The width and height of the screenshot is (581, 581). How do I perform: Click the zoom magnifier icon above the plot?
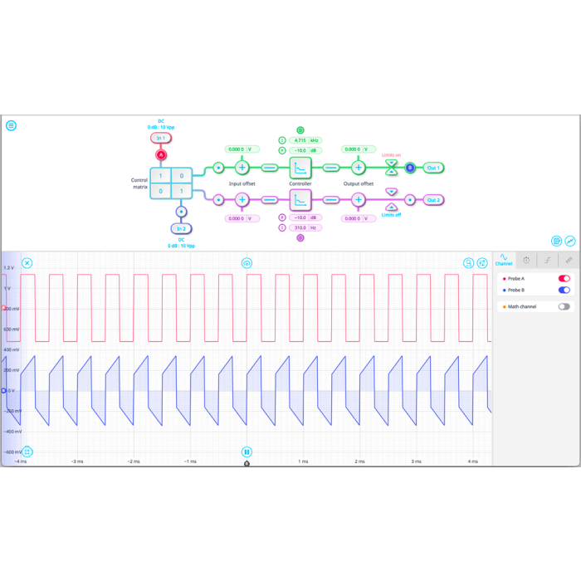coord(469,263)
